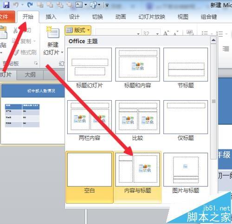Click the numbered list icon
This screenshot has width=232, height=224.
(x=219, y=33)
